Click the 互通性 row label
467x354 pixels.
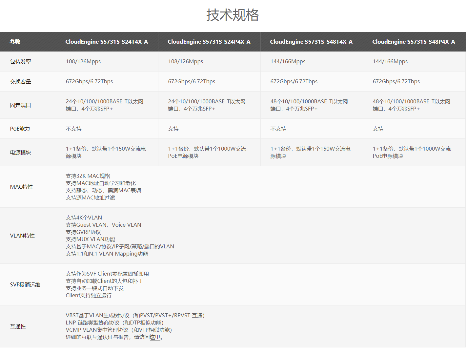coord(18,326)
